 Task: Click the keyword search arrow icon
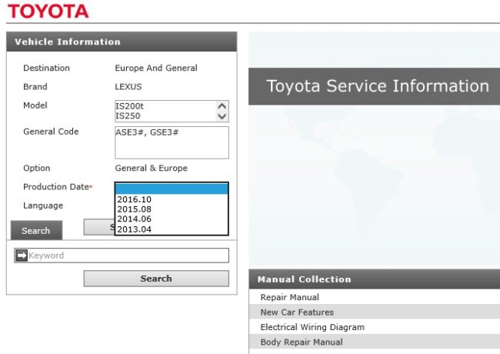22,255
